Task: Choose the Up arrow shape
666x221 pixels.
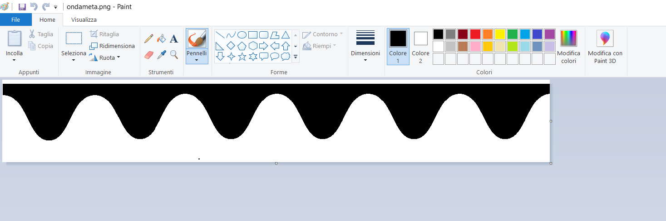Action: point(286,46)
